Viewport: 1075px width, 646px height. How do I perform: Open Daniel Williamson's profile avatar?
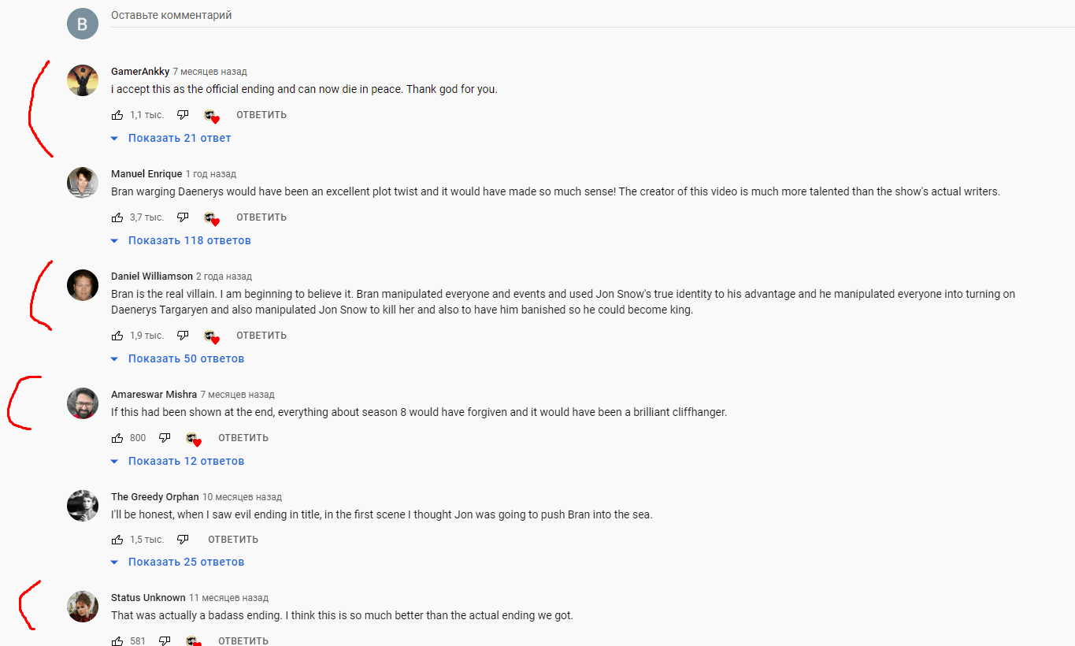83,285
